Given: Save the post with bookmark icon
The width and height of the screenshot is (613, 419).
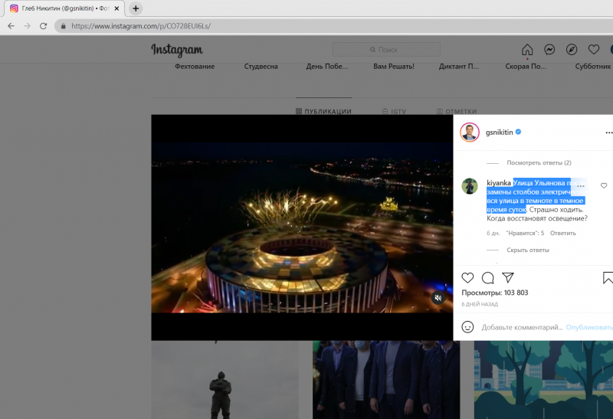Looking at the screenshot, I should click(x=608, y=278).
